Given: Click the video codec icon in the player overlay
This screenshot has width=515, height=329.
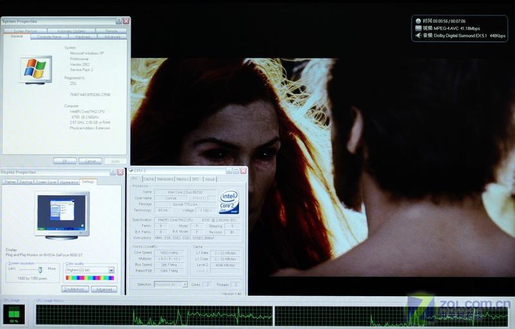Looking at the screenshot, I should tap(418, 28).
